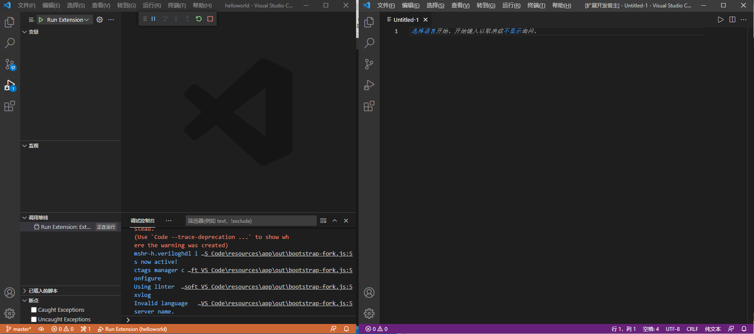The height and width of the screenshot is (334, 754).
Task: Open more editor actions in right window
Action: point(744,20)
